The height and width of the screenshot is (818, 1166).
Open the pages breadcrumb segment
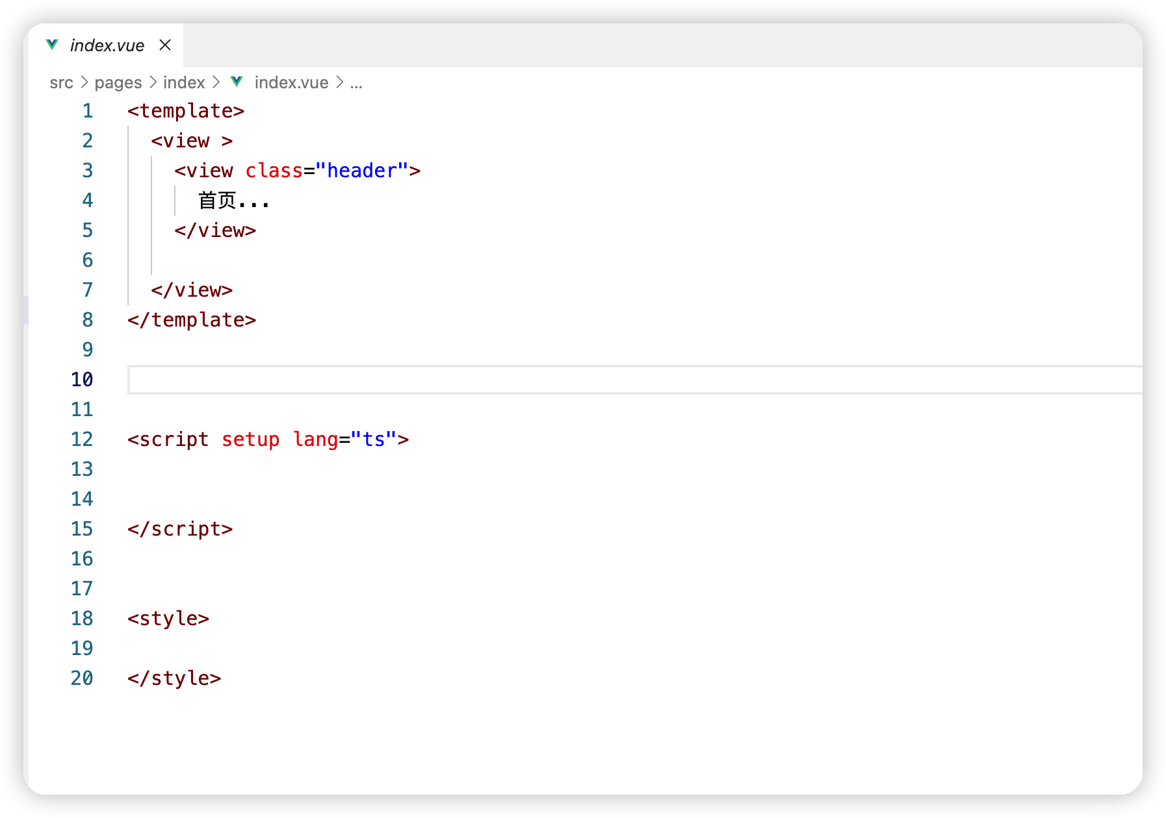[118, 82]
